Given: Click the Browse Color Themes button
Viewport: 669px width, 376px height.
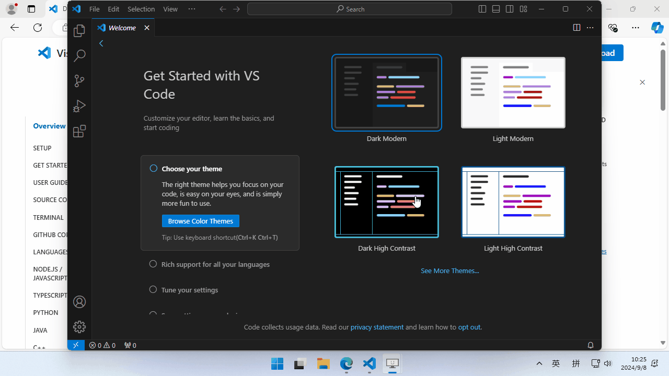Looking at the screenshot, I should pyautogui.click(x=200, y=221).
